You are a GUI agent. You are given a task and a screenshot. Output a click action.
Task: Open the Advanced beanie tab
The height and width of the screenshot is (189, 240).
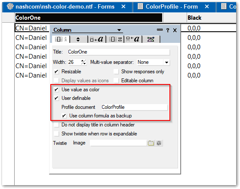pos(151,39)
